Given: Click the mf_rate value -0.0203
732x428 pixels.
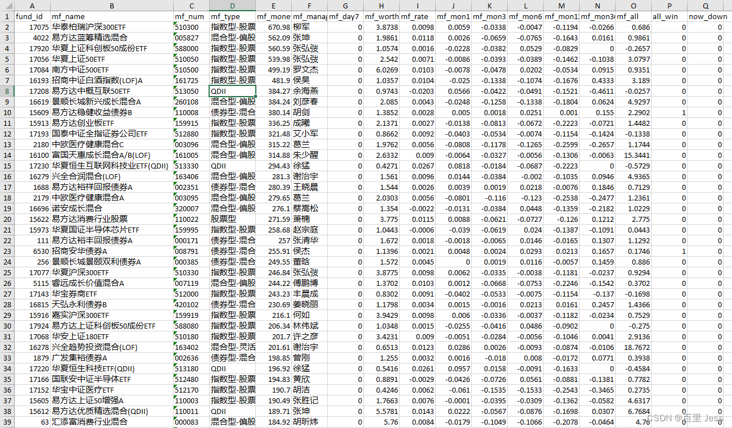Looking at the screenshot, I should [x=417, y=91].
